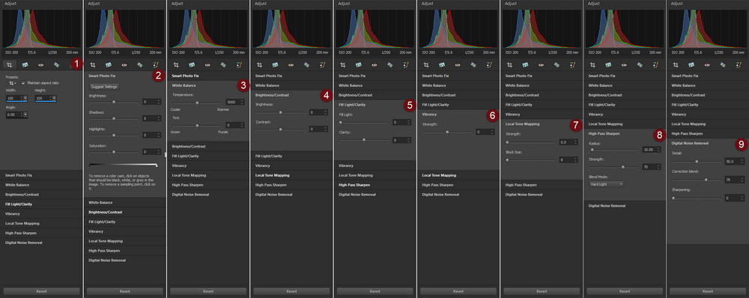Expand High Pass Sharpen in expanded Fill Light/Clarity panel
The image size is (749, 298).
coord(374,185)
